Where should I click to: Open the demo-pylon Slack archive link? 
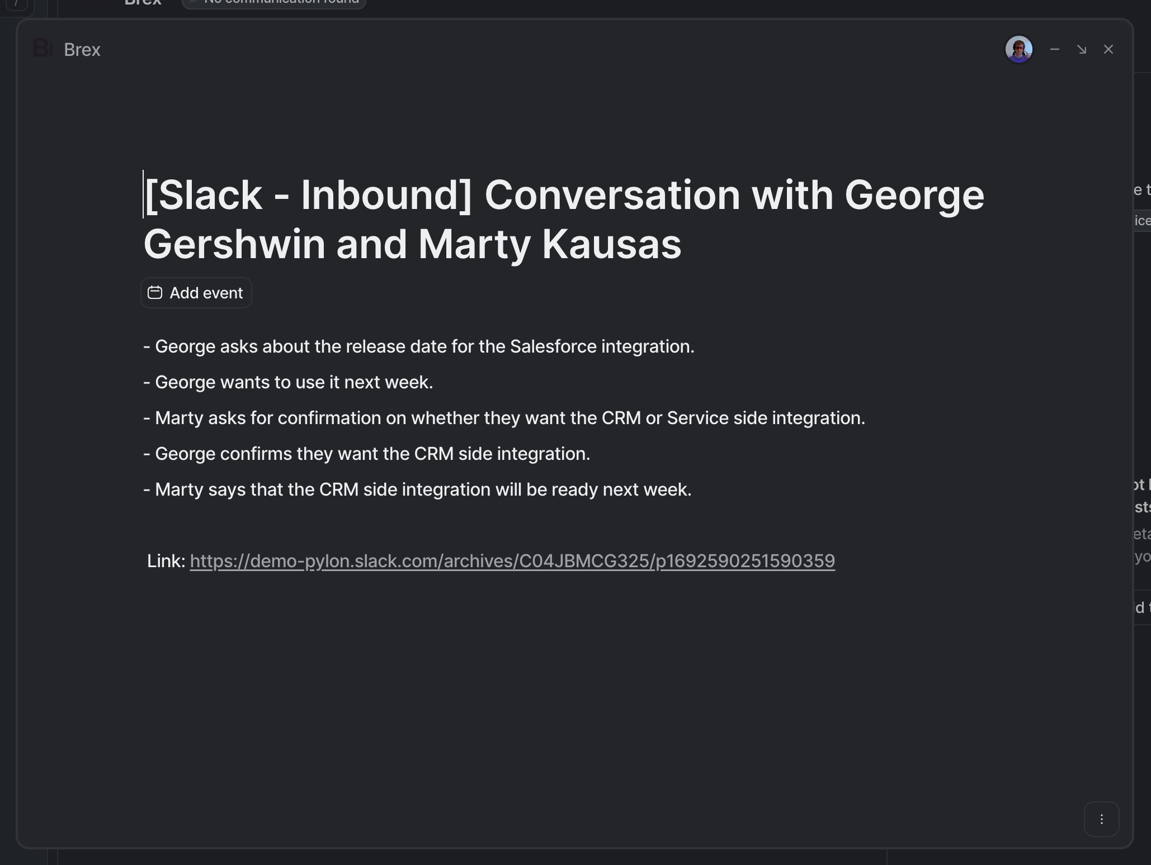(x=512, y=561)
